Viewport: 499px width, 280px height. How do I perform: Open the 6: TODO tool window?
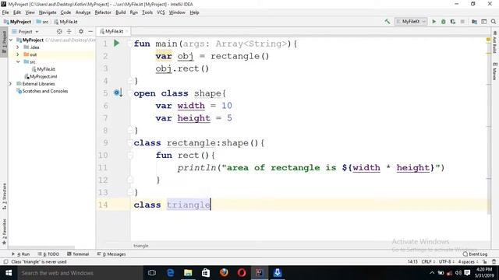[x=48, y=254]
